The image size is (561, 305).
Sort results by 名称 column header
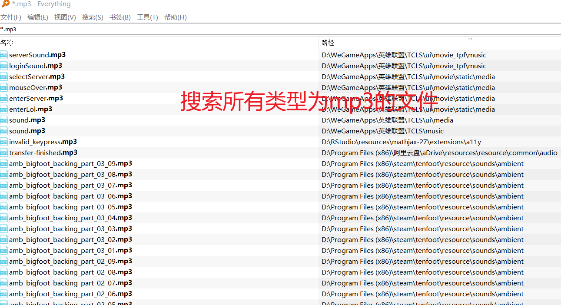click(x=159, y=43)
